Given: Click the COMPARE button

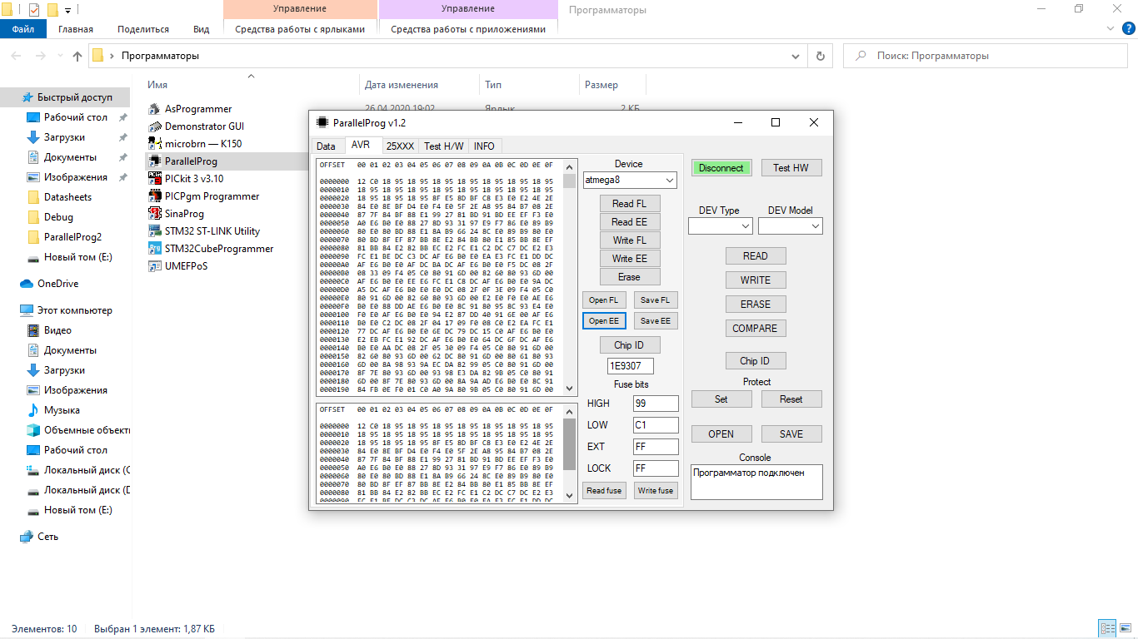Looking at the screenshot, I should [755, 329].
